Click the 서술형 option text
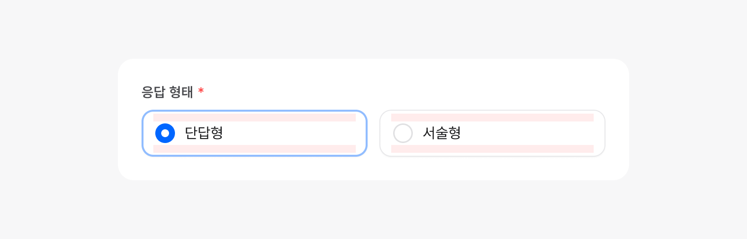This screenshot has height=239, width=747. point(441,133)
